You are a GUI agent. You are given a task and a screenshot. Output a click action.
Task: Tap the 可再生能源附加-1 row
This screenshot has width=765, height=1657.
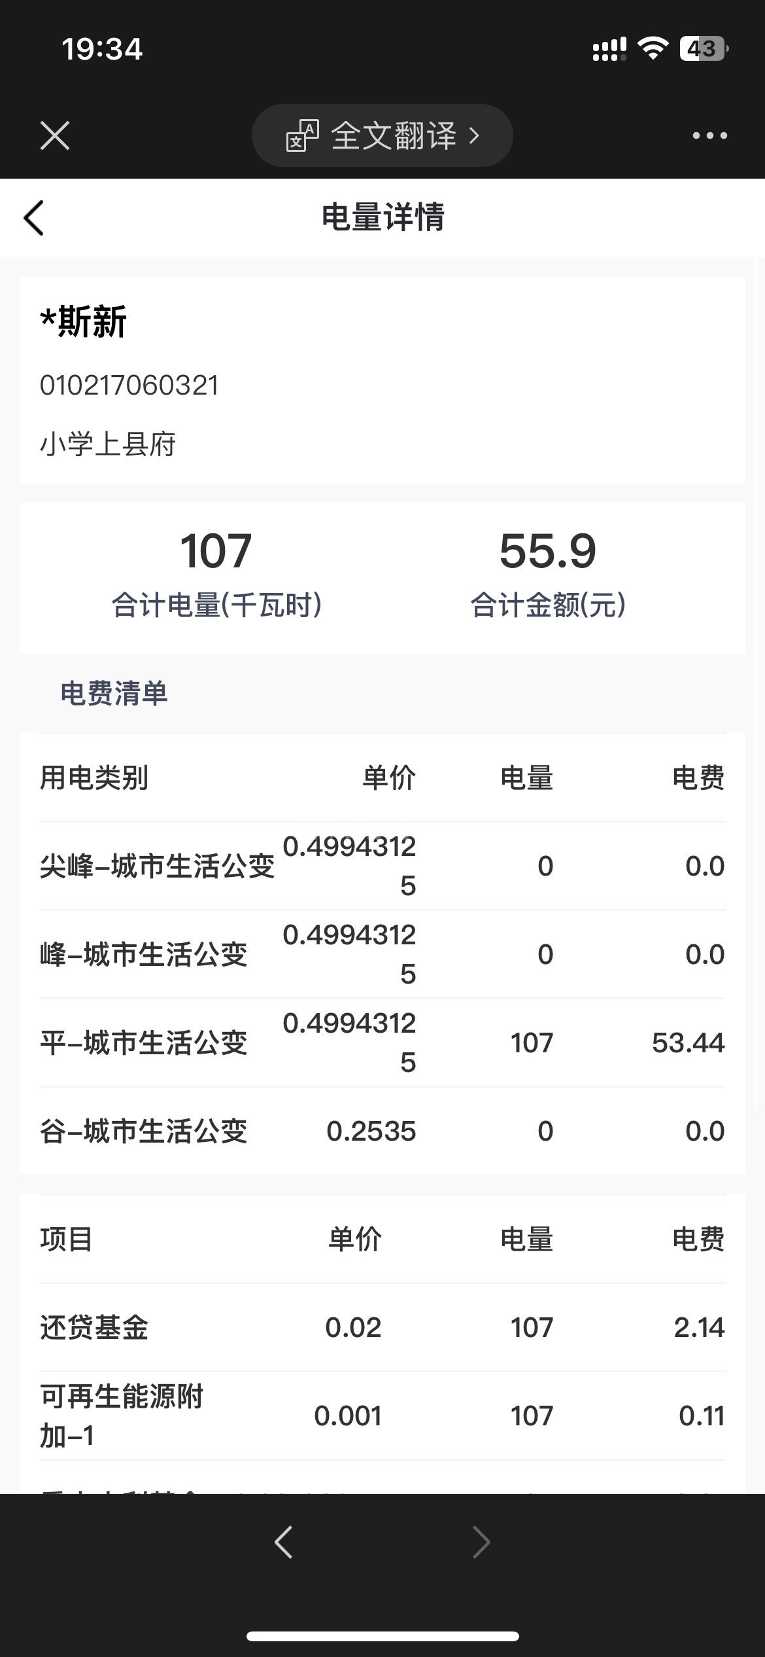point(382,1416)
